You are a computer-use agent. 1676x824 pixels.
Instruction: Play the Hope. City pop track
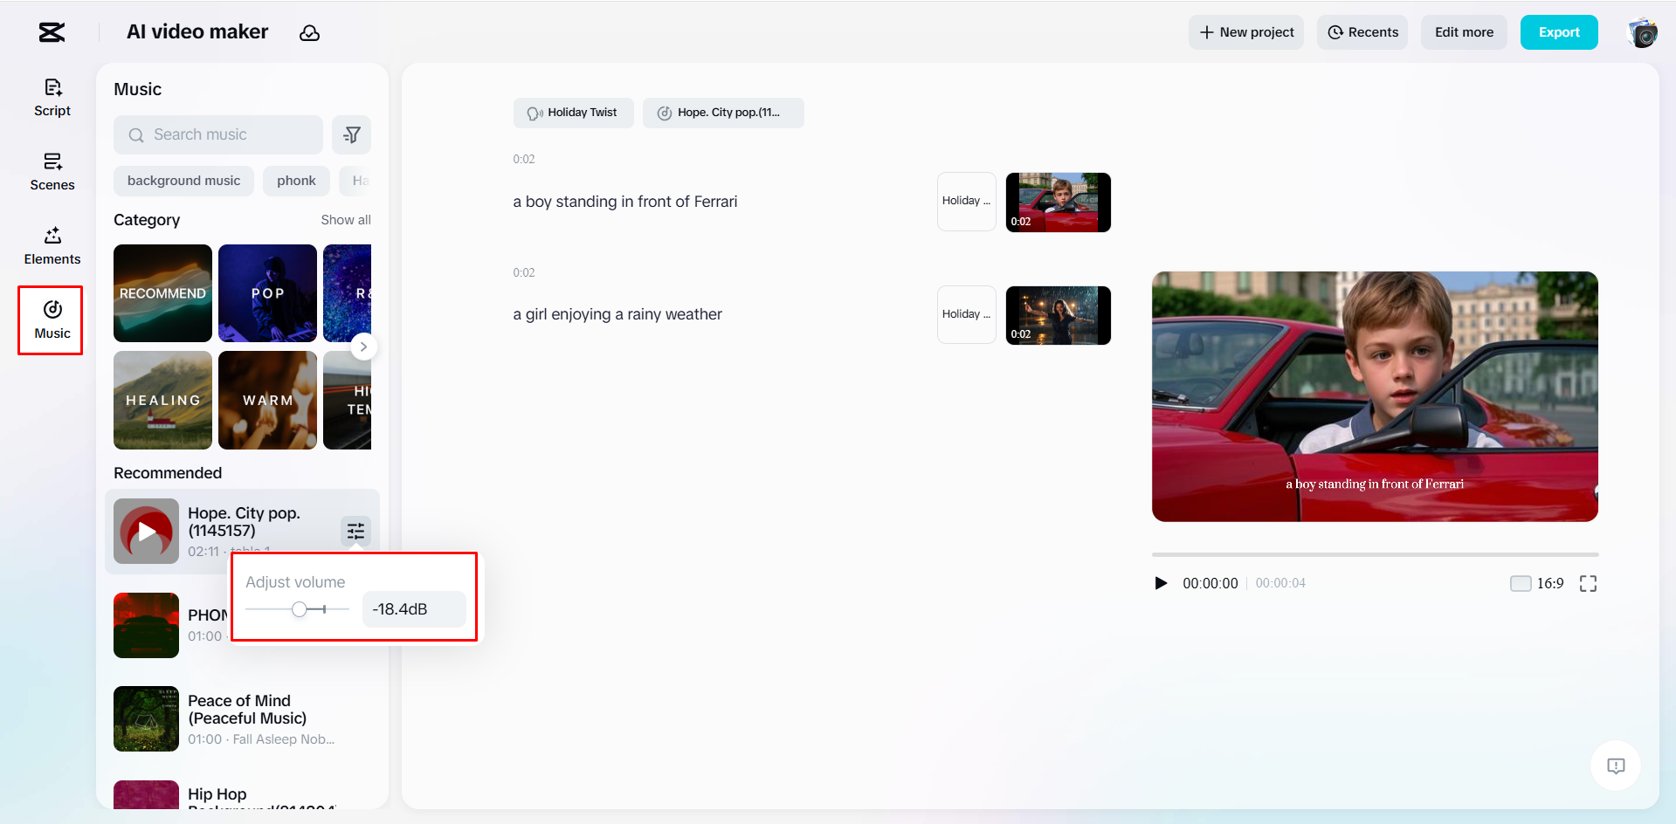coord(145,531)
